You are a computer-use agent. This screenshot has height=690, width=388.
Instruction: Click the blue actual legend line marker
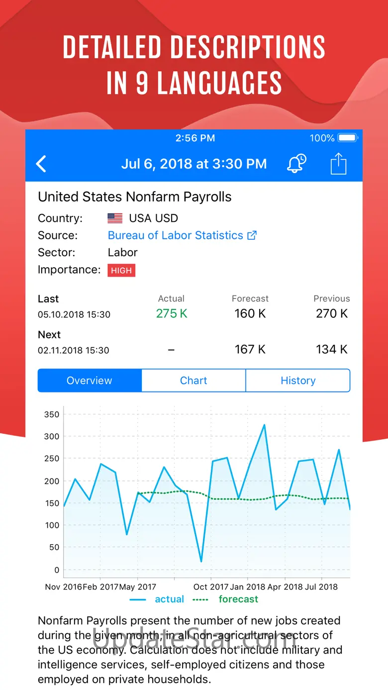click(x=138, y=599)
